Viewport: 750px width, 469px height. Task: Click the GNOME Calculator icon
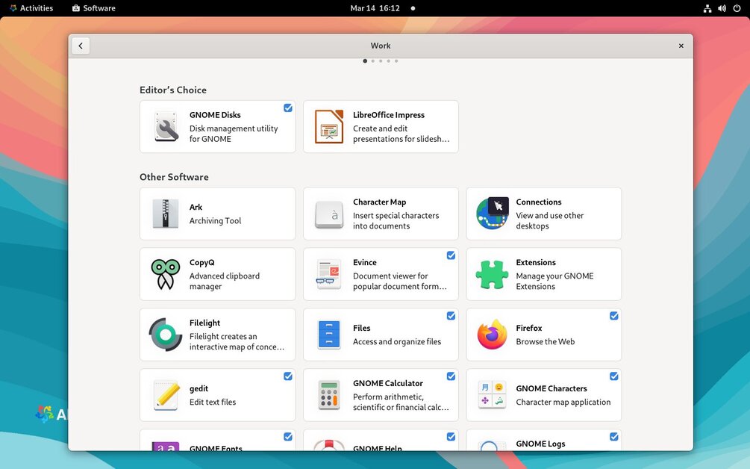[329, 395]
